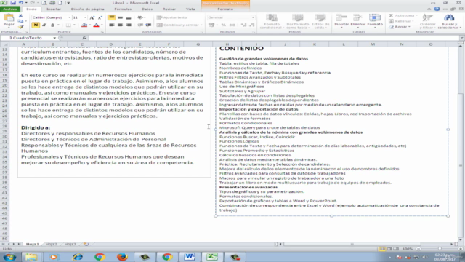The width and height of the screenshot is (465, 262).
Task: Toggle Underline (S) formatting
Action: tap(52, 25)
